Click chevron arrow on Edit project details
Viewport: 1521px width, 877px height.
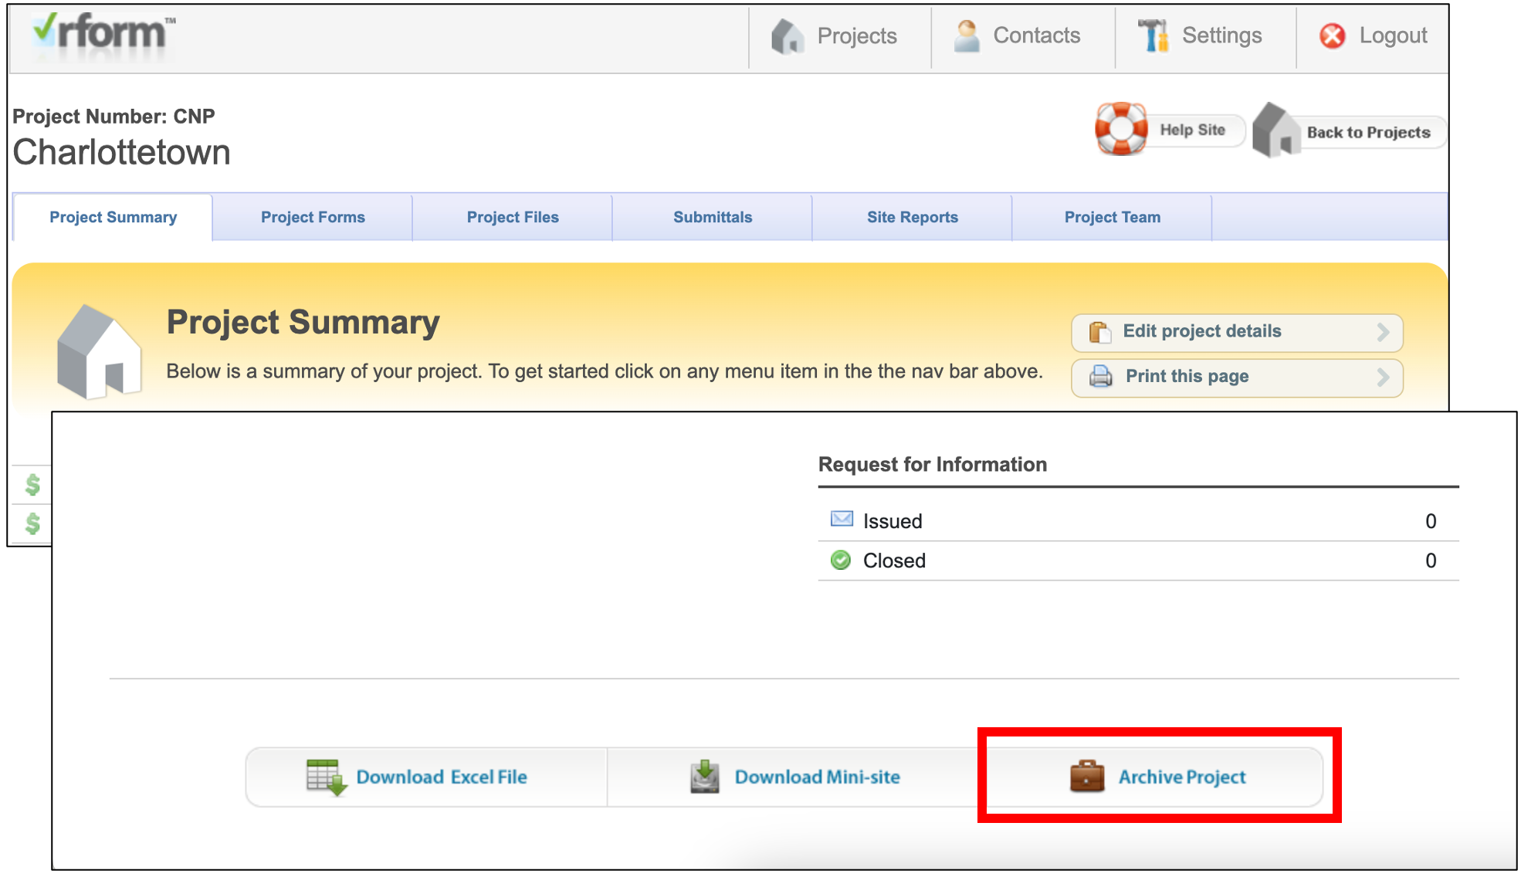coord(1383,332)
